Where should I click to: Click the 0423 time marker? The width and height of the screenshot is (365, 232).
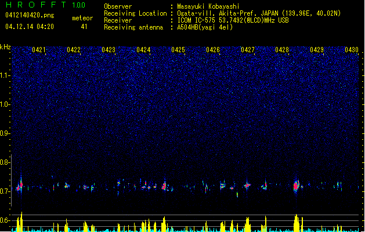(x=109, y=50)
